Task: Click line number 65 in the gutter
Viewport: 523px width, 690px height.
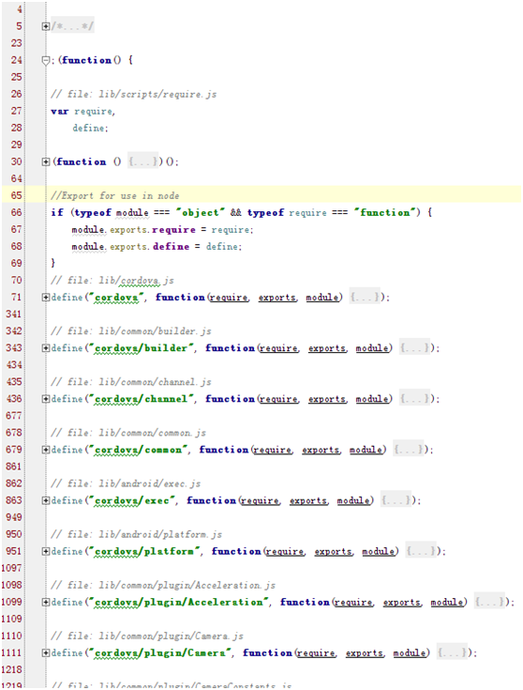Action: (17, 195)
